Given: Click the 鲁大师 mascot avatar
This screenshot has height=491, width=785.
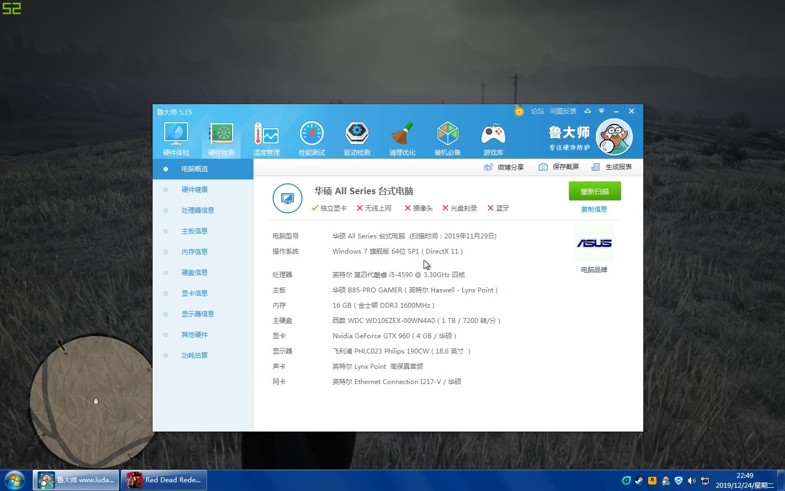Looking at the screenshot, I should coord(614,137).
